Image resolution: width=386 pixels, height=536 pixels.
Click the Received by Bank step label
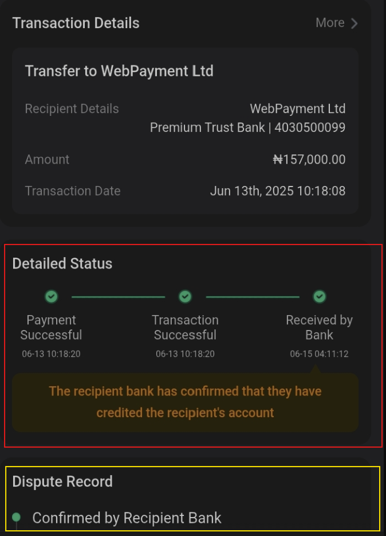point(319,328)
